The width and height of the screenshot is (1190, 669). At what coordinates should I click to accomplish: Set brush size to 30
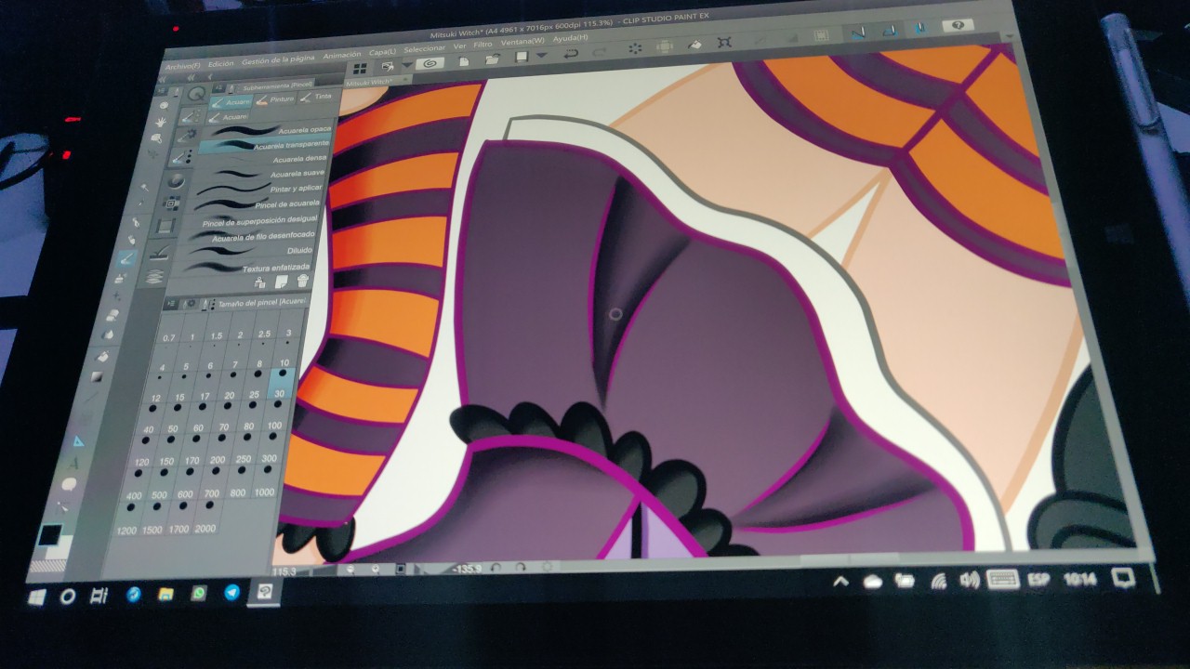pos(281,383)
